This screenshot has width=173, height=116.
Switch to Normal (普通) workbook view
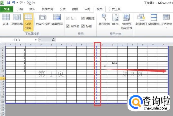pyautogui.click(x=6, y=20)
